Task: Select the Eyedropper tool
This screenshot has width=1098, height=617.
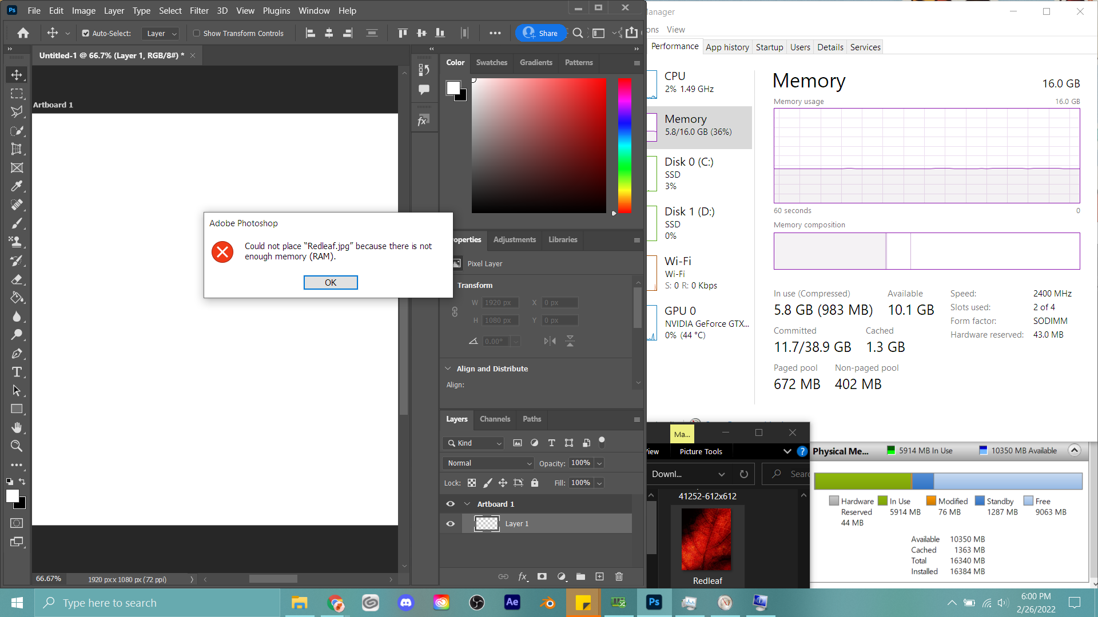Action: click(17, 186)
